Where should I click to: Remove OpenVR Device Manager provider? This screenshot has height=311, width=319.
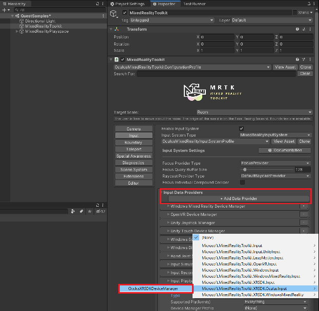[x=304, y=214]
